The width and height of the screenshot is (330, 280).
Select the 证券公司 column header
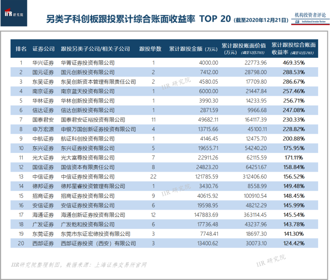[x=44, y=49]
